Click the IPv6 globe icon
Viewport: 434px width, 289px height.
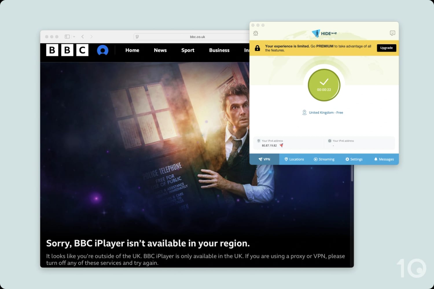(x=330, y=141)
